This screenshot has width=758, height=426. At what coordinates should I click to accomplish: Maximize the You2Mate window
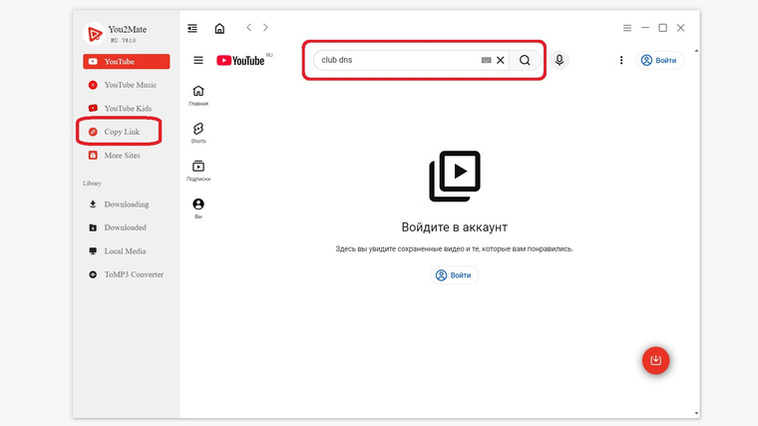tap(663, 28)
